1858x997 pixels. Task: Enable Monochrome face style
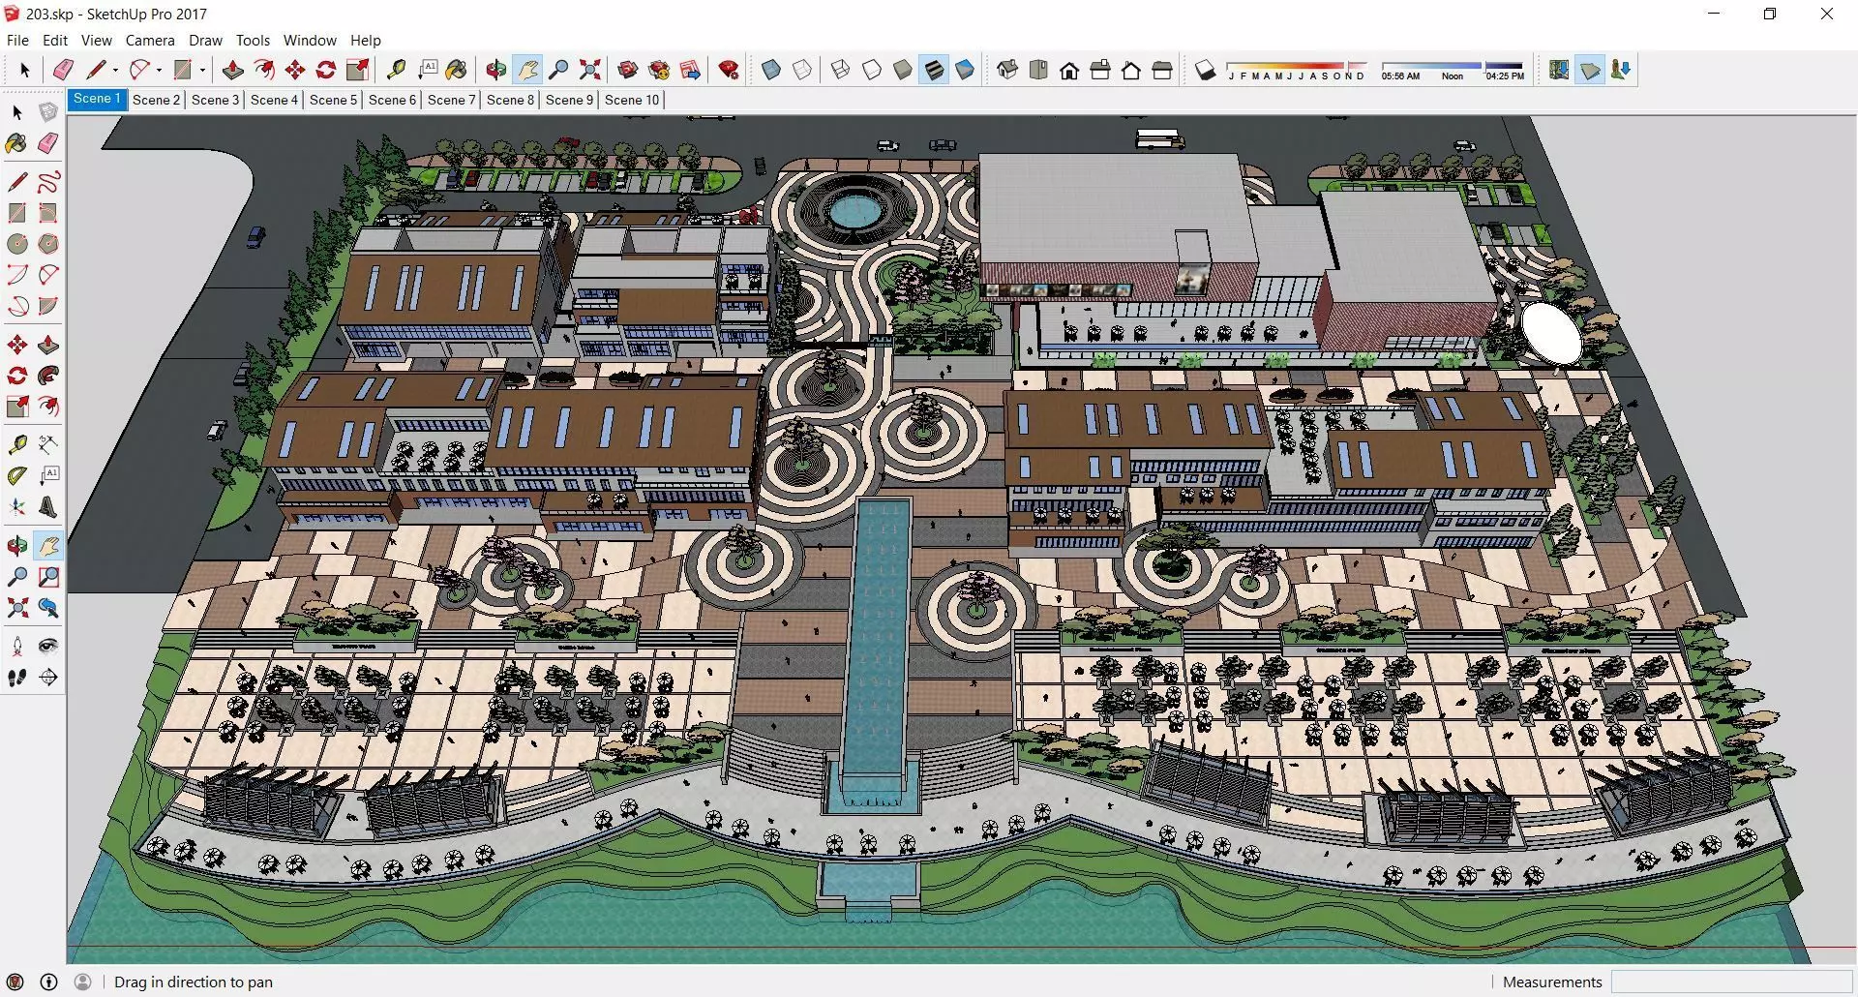[965, 70]
